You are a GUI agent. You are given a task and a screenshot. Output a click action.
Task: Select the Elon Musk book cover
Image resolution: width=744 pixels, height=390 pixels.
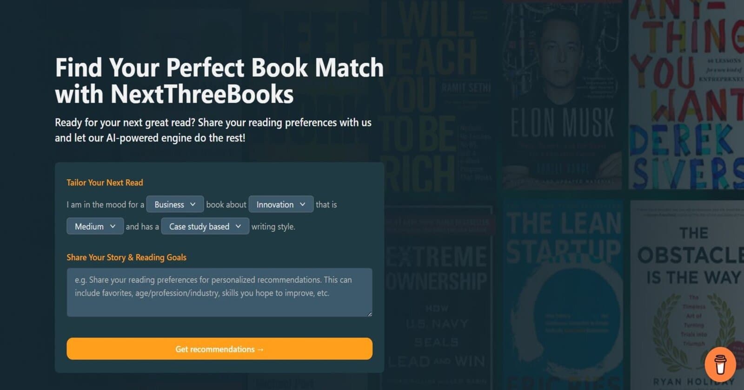coord(561,93)
